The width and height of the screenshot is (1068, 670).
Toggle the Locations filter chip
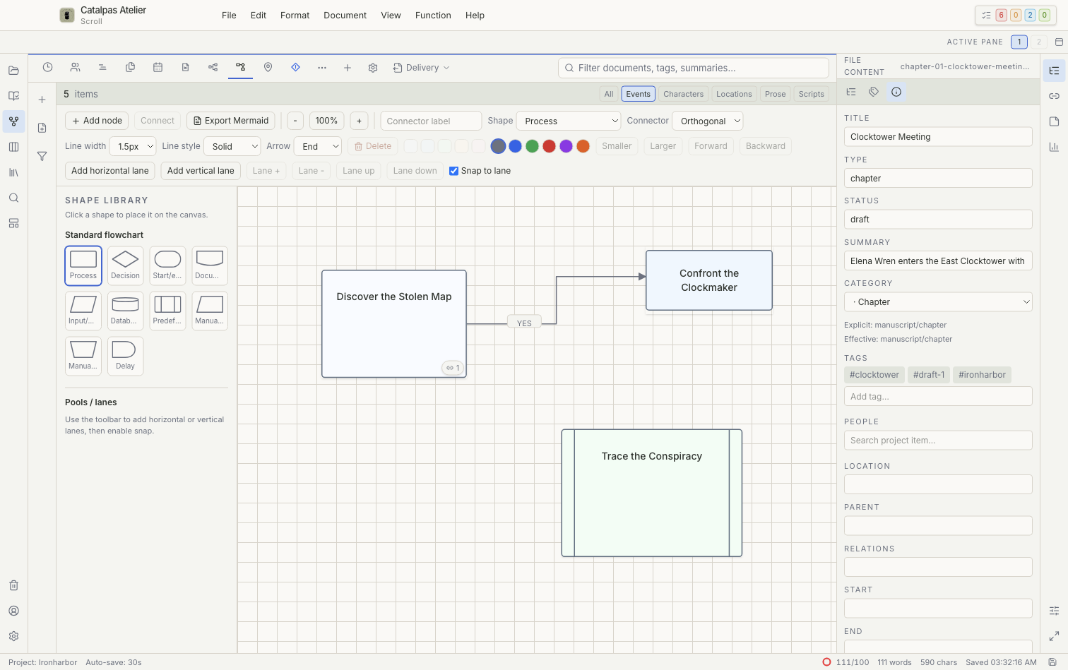(x=734, y=94)
